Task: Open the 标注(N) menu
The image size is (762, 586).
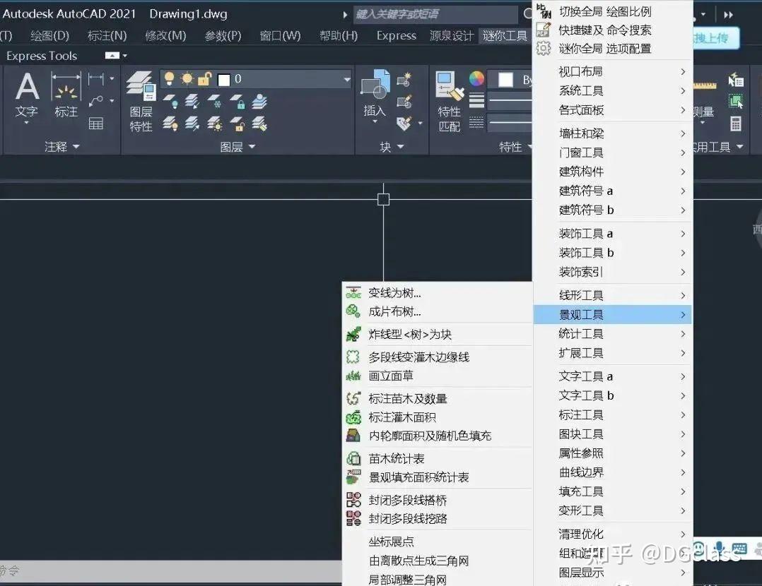Action: pyautogui.click(x=107, y=35)
